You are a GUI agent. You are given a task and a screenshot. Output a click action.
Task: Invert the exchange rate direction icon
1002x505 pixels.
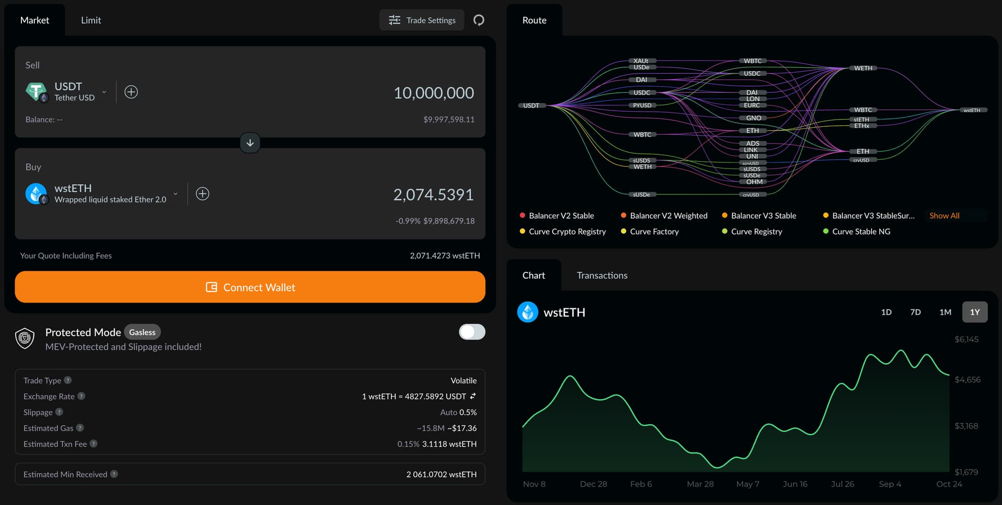(473, 396)
